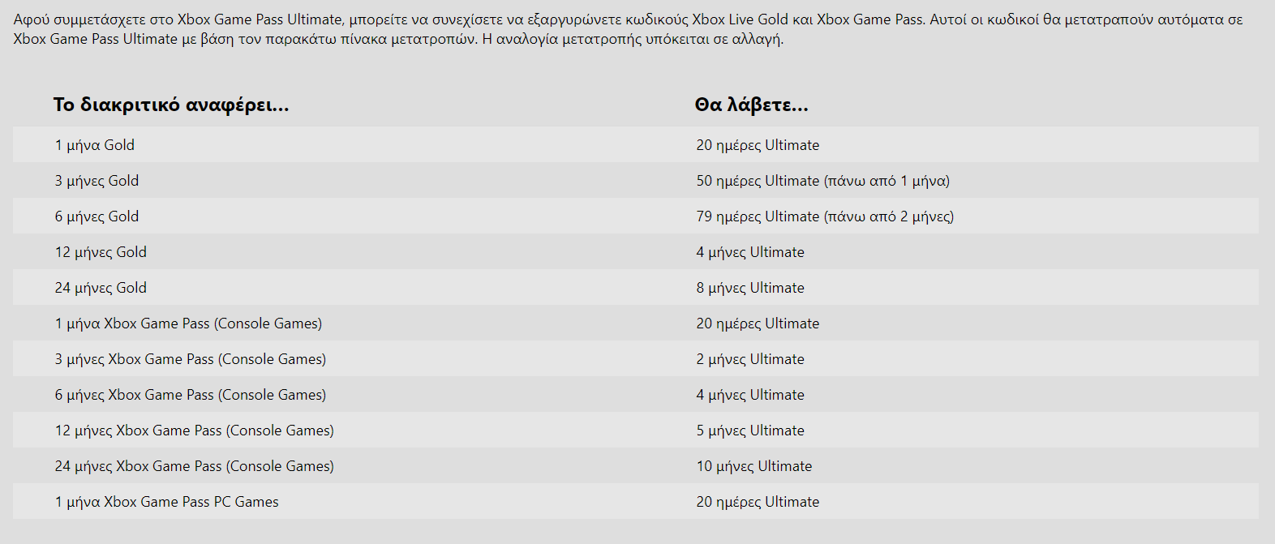Select the '5 μήνες Ultimate' value
1275x544 pixels.
(x=750, y=430)
